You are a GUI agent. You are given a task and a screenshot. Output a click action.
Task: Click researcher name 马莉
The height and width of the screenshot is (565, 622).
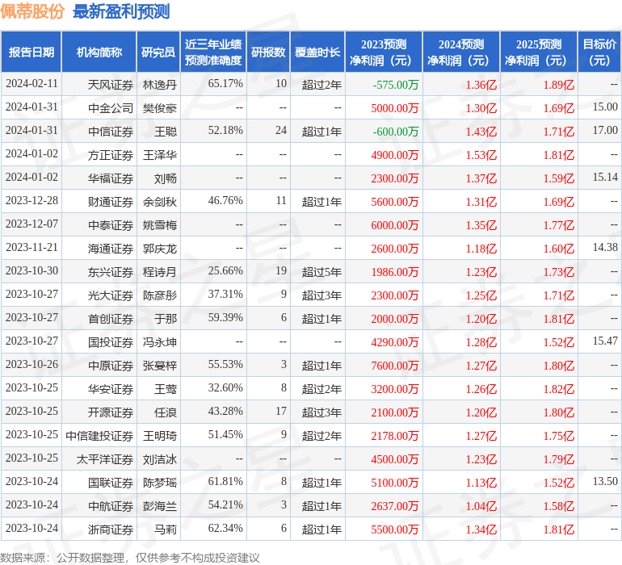[x=166, y=529]
